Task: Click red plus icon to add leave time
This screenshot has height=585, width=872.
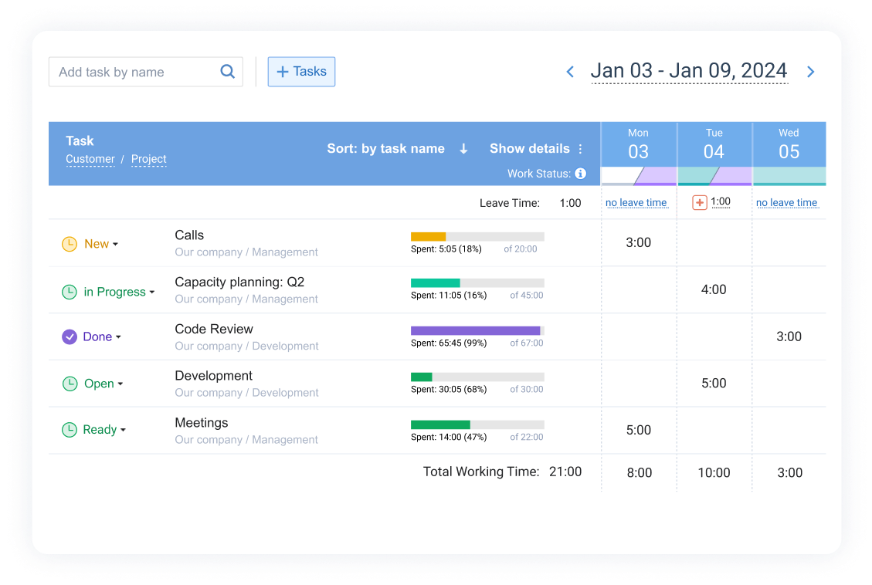Action: 700,203
